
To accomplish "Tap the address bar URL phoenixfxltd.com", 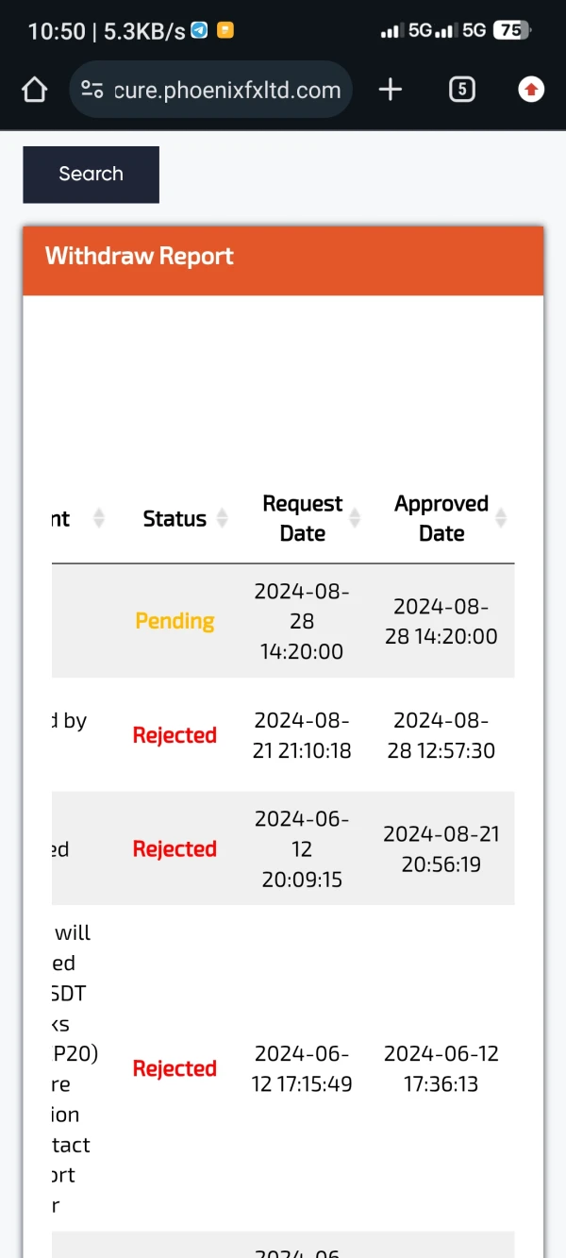I will coord(226,90).
